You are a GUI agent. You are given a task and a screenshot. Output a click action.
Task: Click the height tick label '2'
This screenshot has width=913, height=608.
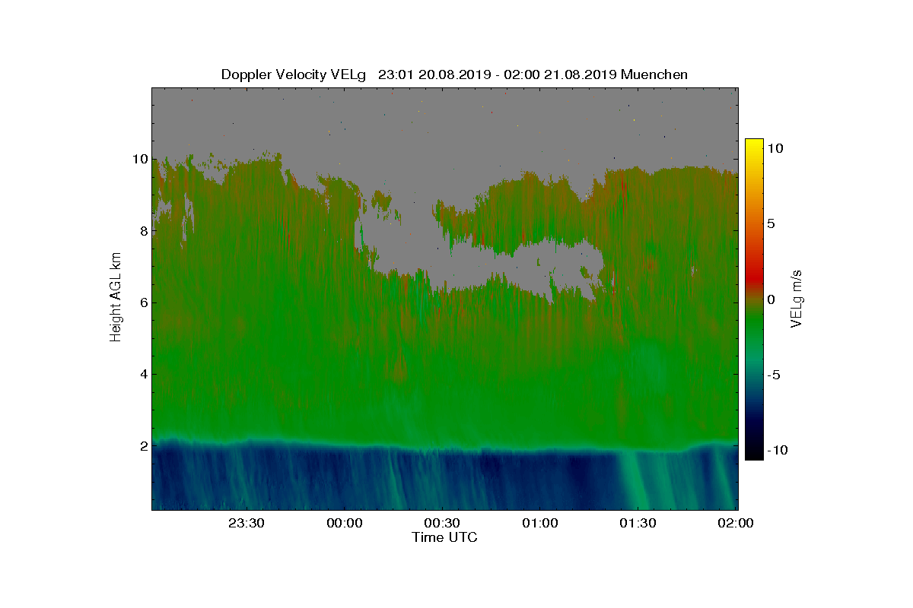143,445
